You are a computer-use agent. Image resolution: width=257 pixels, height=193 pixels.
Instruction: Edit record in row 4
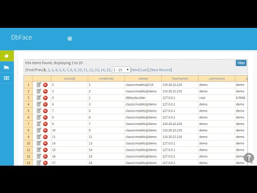[x=39, y=104]
